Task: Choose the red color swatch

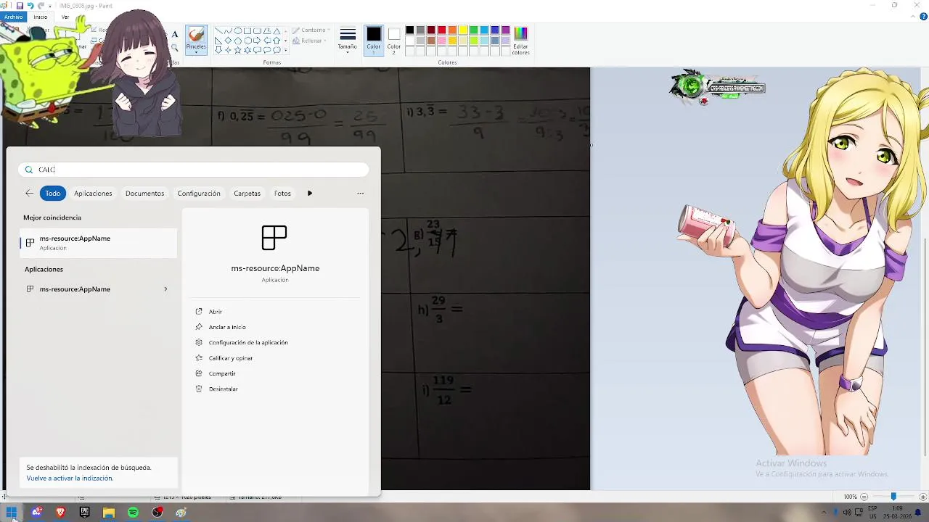Action: 441,30
